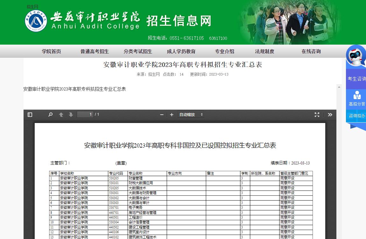
Task: Go to next page in PDF viewer
Action: pyautogui.click(x=71, y=115)
